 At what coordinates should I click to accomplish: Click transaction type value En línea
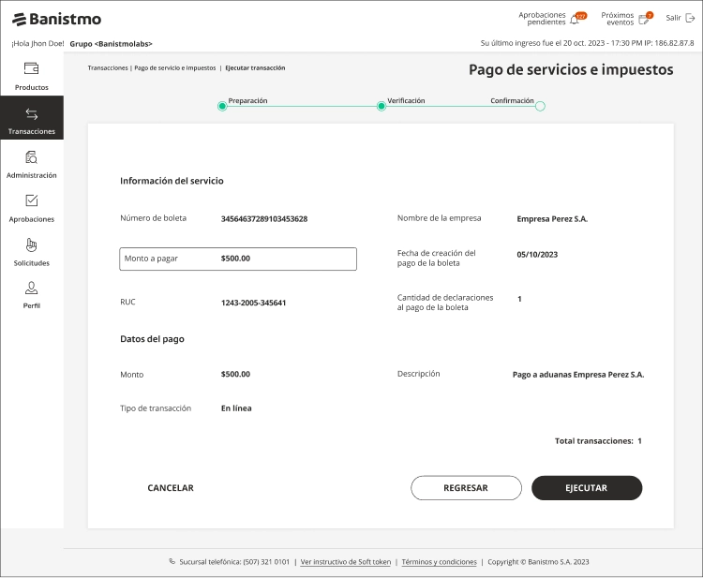point(236,408)
